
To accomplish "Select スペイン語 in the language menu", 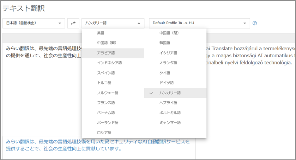I will coord(106,73).
